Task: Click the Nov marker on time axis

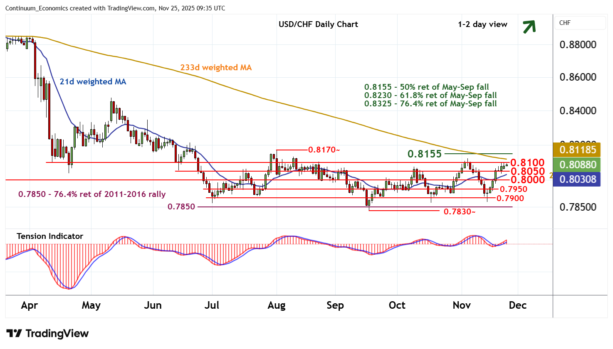Action: 461,305
